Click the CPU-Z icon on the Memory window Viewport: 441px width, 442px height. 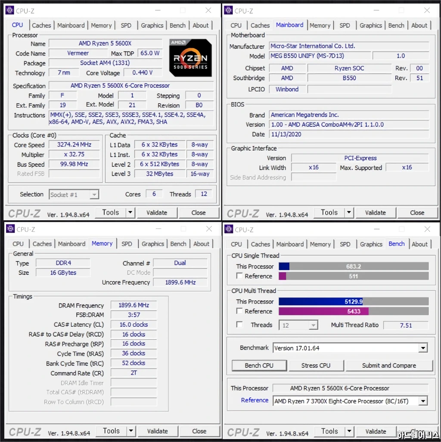click(x=9, y=229)
